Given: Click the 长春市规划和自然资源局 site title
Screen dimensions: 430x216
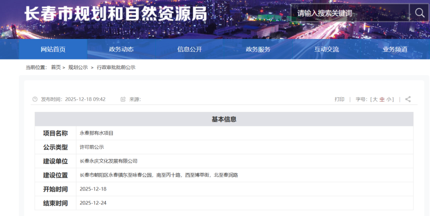Looking at the screenshot, I should (115, 14).
